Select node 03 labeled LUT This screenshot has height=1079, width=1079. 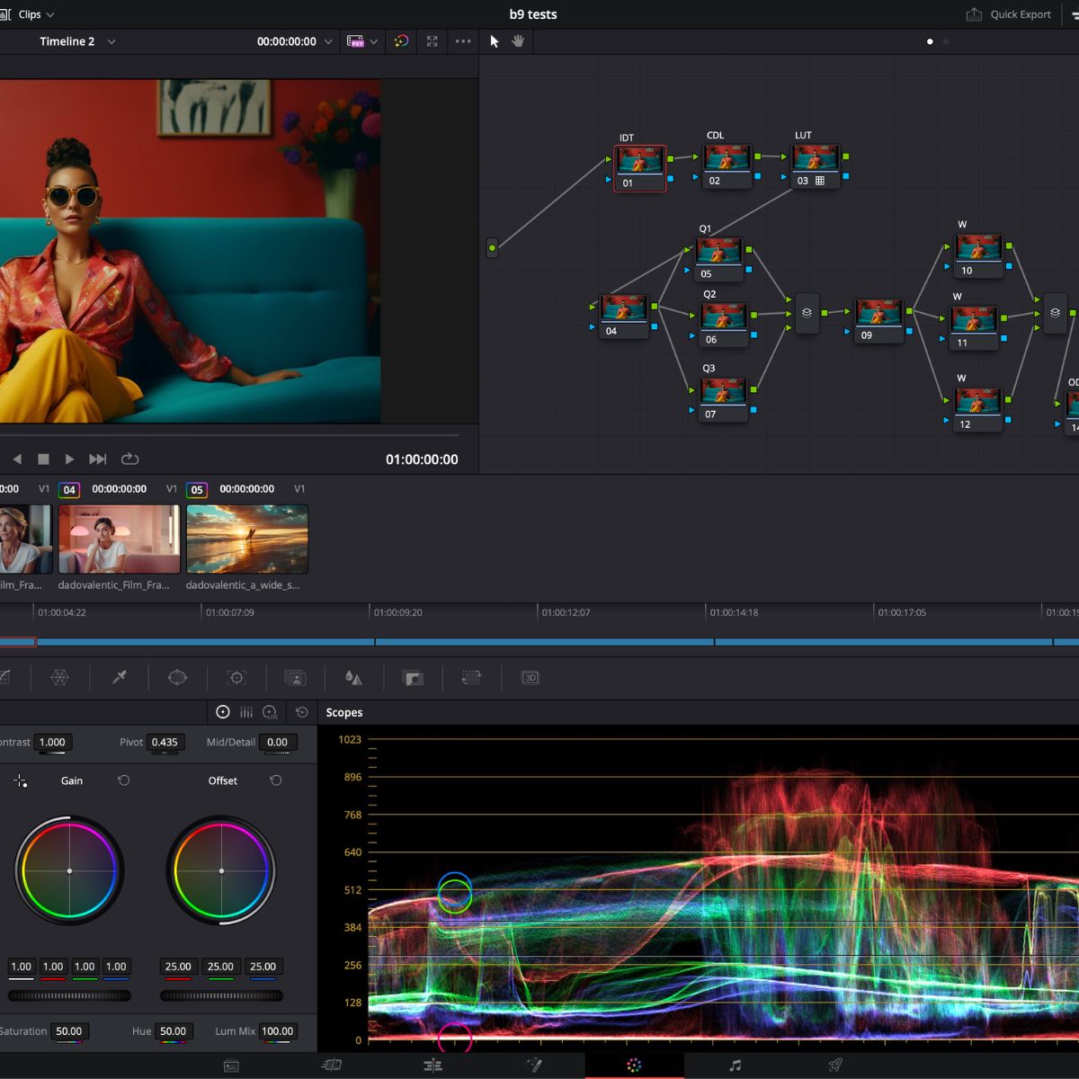click(816, 166)
